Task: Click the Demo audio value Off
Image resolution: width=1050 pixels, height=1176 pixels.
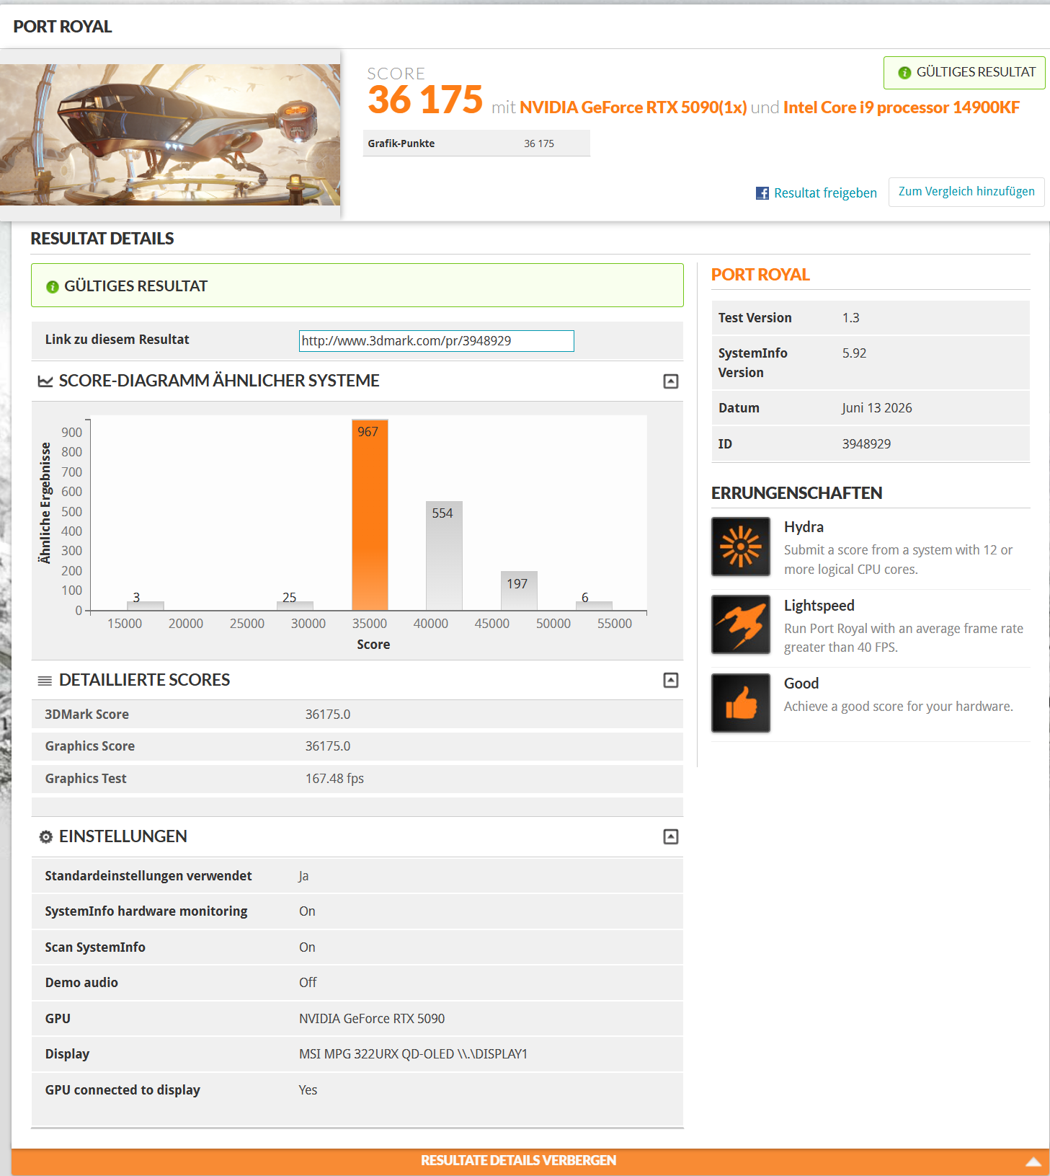Action: tap(308, 983)
